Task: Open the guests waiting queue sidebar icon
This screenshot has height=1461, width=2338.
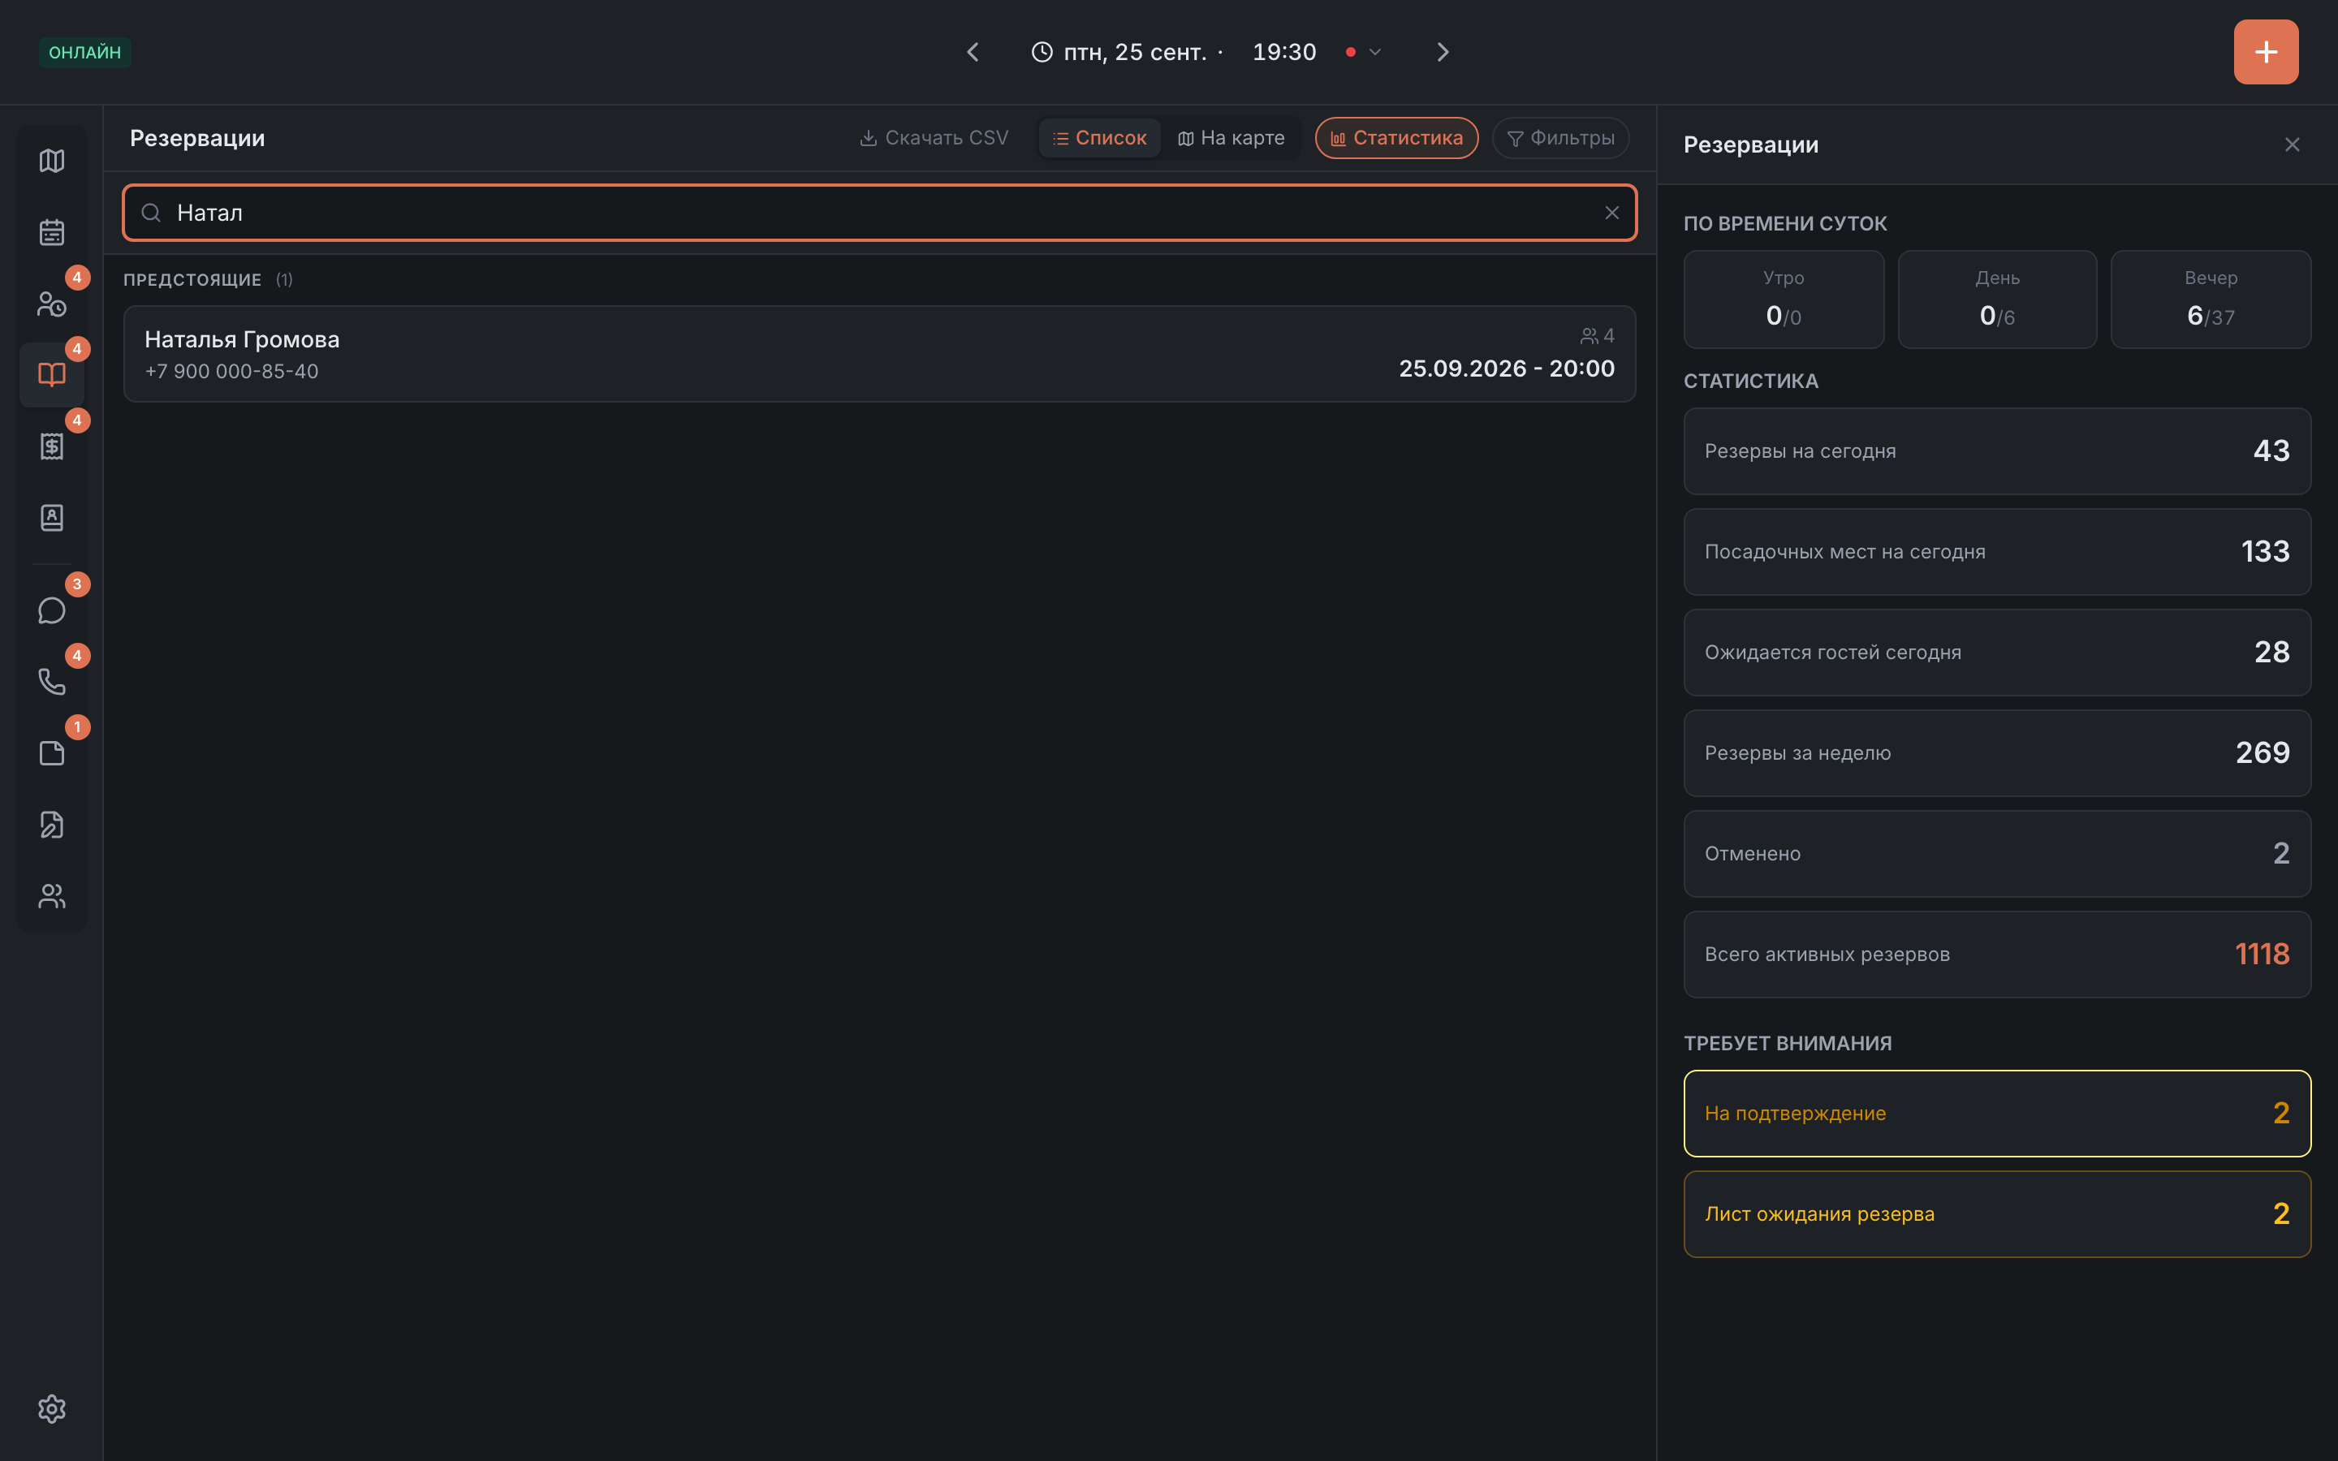Action: (x=51, y=304)
